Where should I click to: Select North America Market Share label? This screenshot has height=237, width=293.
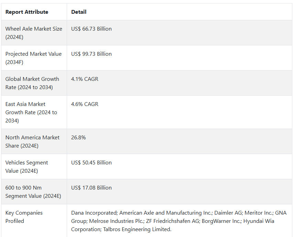[x=32, y=141]
